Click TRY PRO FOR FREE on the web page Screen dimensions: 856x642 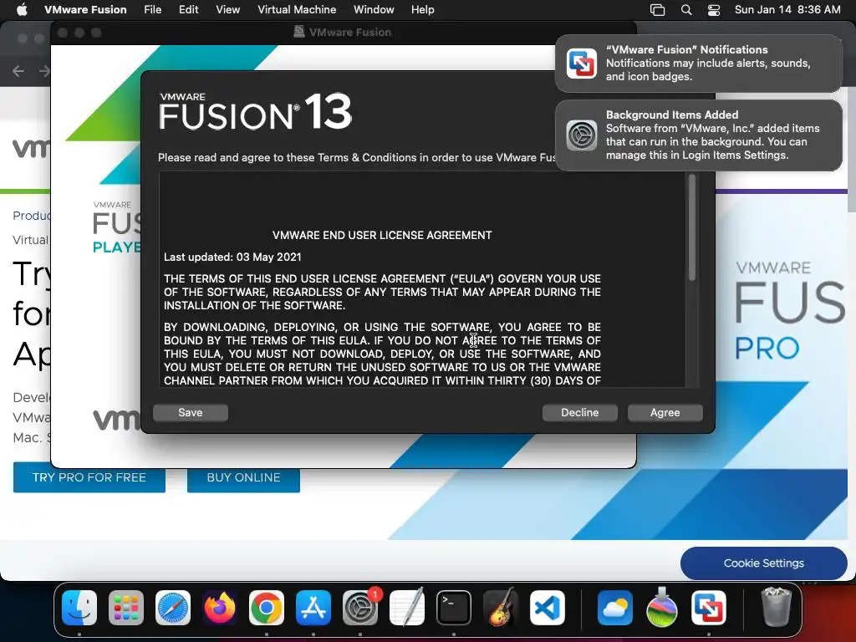pyautogui.click(x=89, y=477)
